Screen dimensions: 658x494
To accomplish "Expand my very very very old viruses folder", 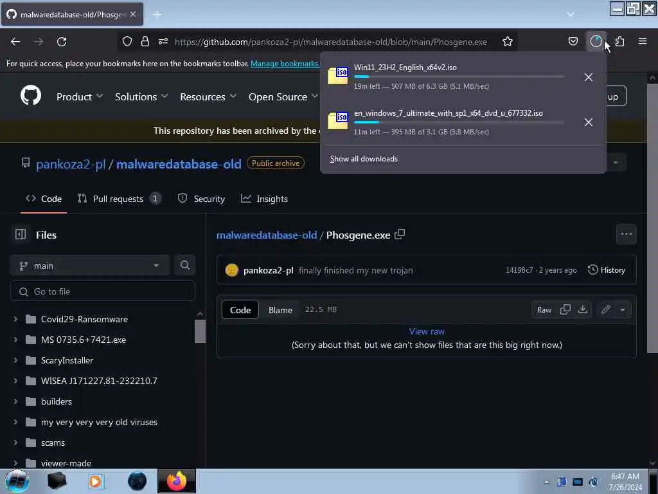I will [x=15, y=422].
